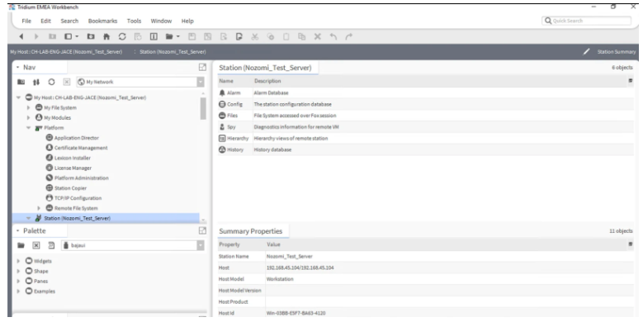
Task: Open the Hierarchy row
Action: coord(426,138)
